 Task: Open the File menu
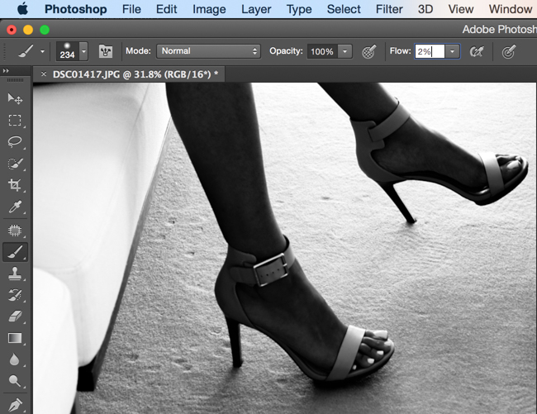131,9
